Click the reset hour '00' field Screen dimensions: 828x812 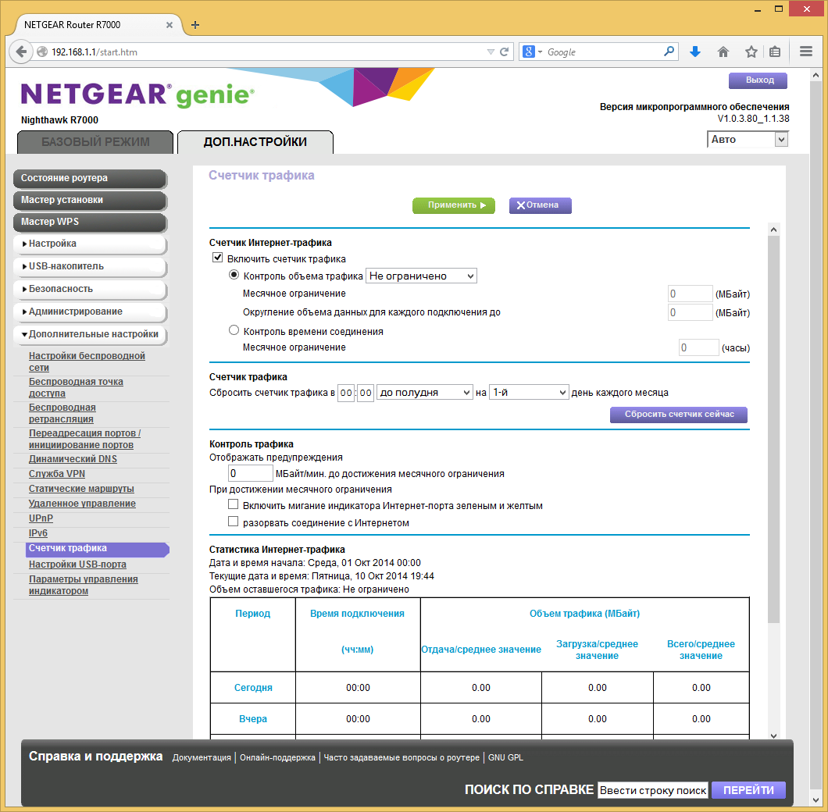pyautogui.click(x=346, y=393)
